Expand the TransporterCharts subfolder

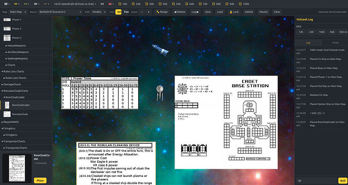(x=26, y=148)
